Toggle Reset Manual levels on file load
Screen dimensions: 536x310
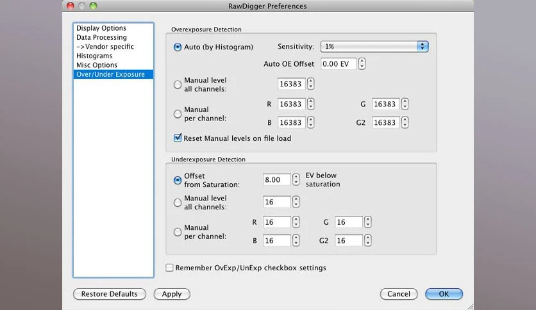[178, 138]
